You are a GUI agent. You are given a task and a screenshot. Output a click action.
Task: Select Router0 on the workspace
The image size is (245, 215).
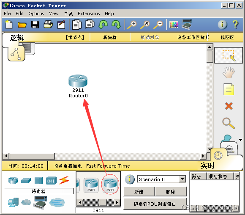78,81
